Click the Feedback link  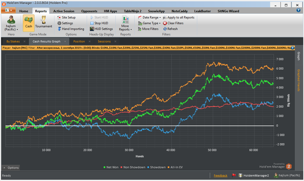[x=220, y=175]
